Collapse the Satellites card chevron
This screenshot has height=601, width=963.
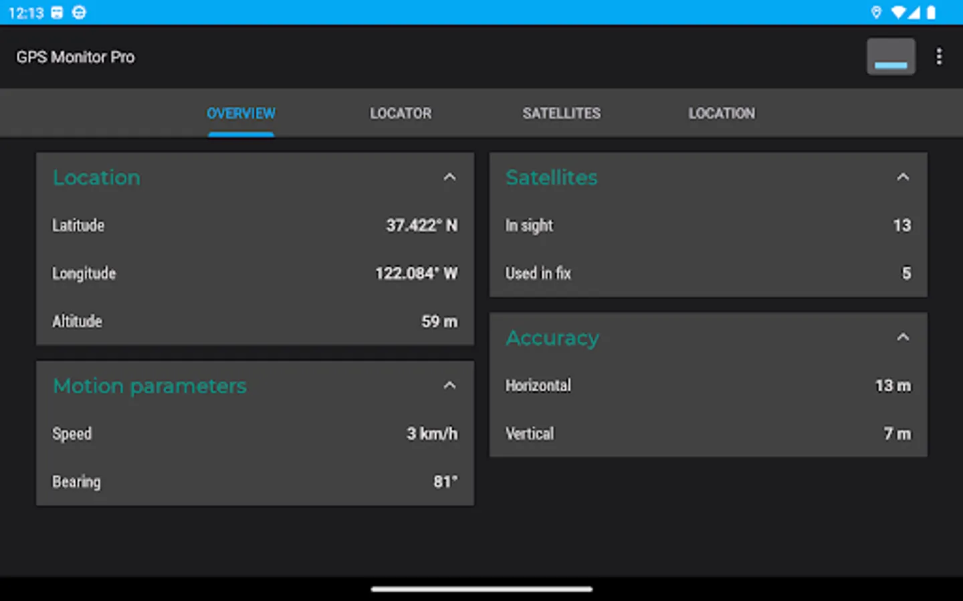pos(903,178)
